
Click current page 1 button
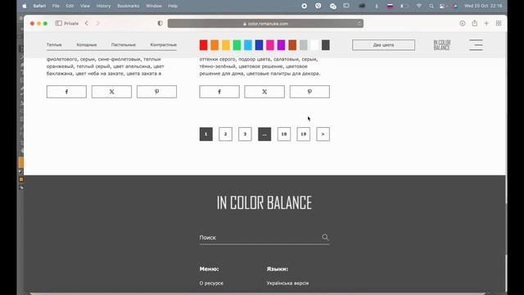point(206,134)
